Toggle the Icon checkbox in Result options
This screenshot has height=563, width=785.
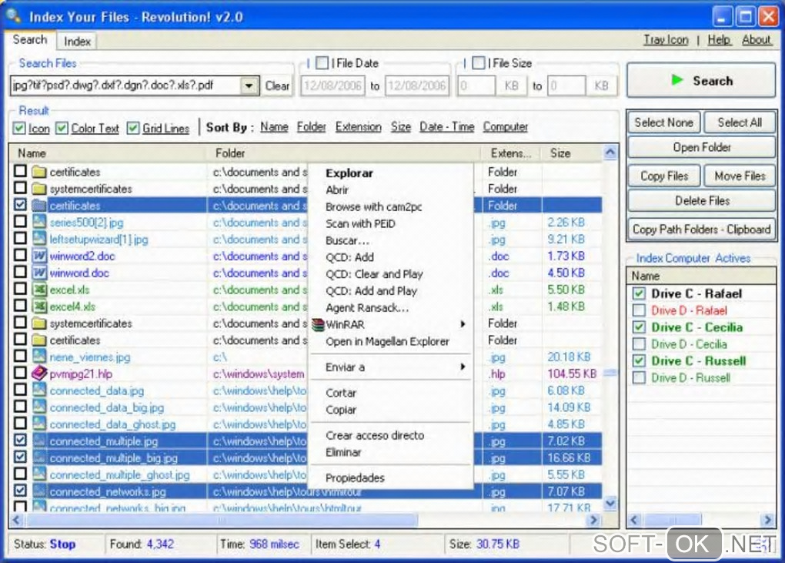[19, 128]
